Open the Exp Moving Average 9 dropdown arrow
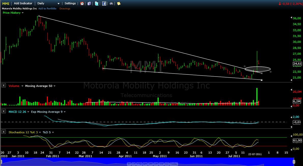The image size is (303, 166). 64,112
